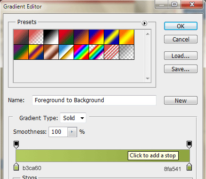Click the Smoothness value field
This screenshot has width=206, height=179.
click(58, 132)
